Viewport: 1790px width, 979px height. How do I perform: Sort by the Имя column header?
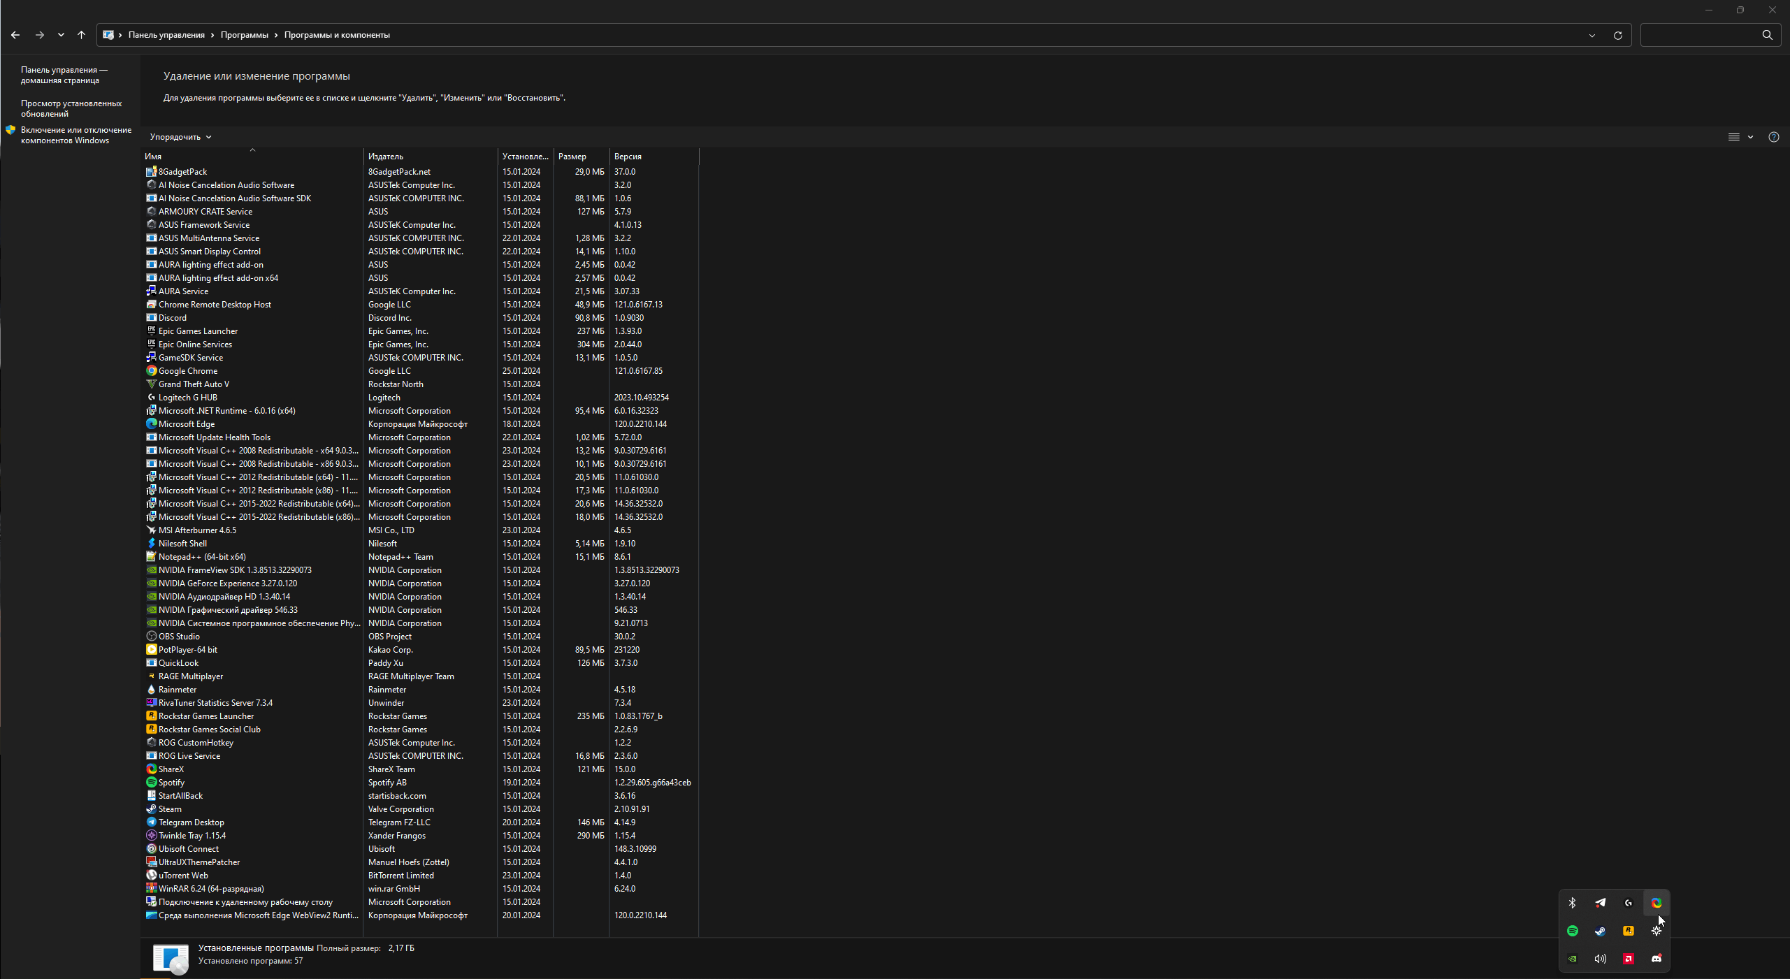click(x=253, y=157)
